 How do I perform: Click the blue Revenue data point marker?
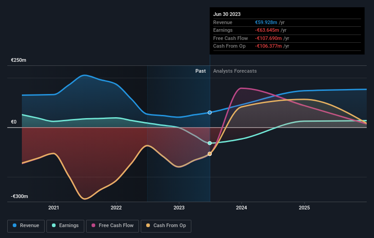coord(210,113)
